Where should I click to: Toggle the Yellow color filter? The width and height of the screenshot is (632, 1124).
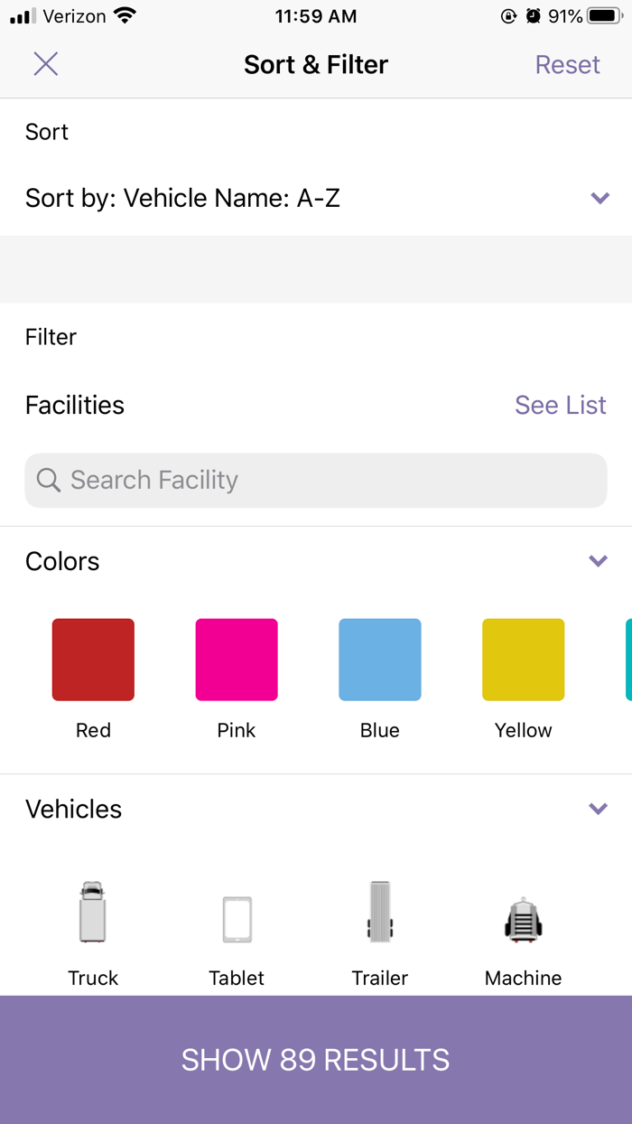pyautogui.click(x=523, y=659)
